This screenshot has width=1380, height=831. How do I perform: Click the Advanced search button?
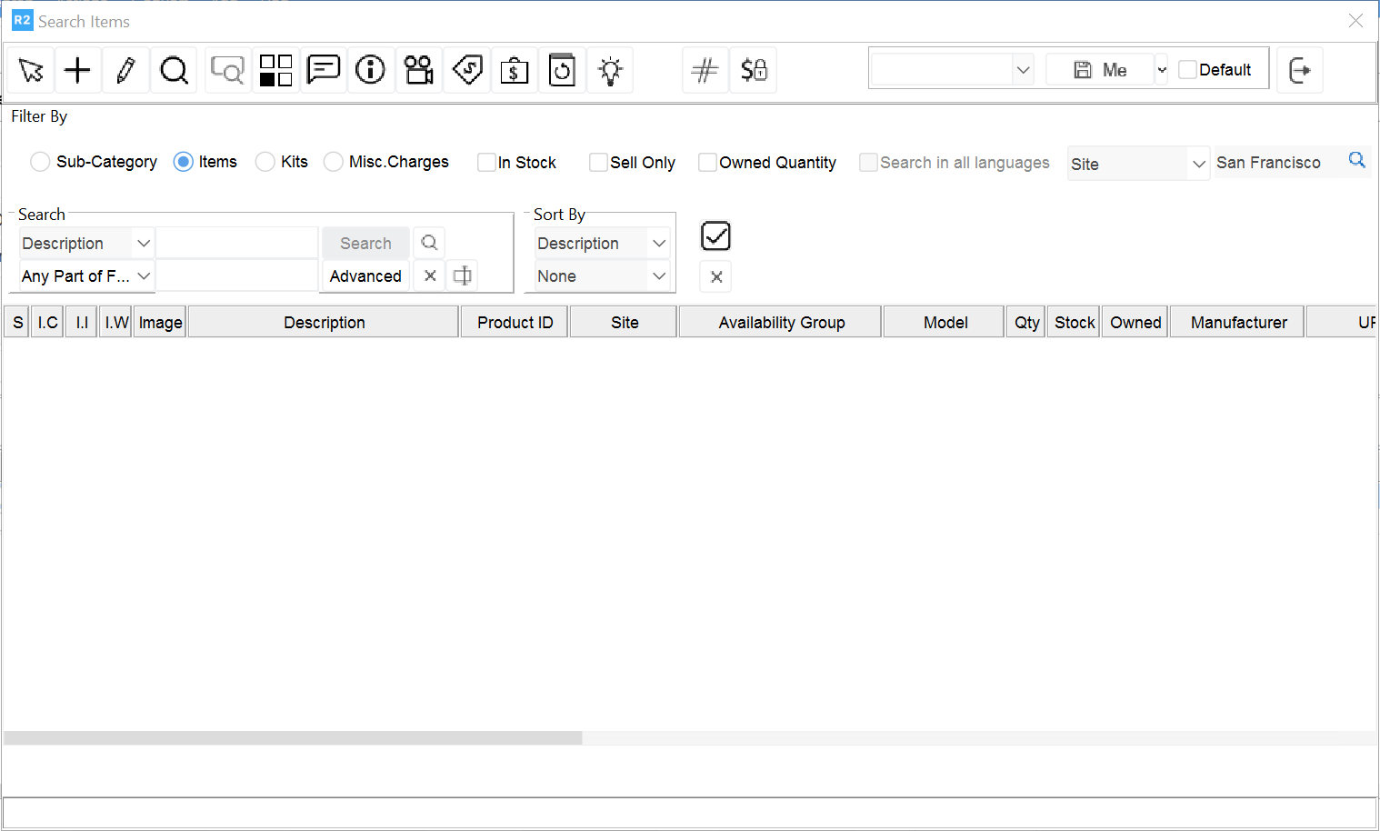pyautogui.click(x=365, y=276)
